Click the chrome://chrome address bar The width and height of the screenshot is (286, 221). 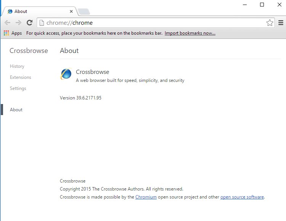tap(153, 23)
